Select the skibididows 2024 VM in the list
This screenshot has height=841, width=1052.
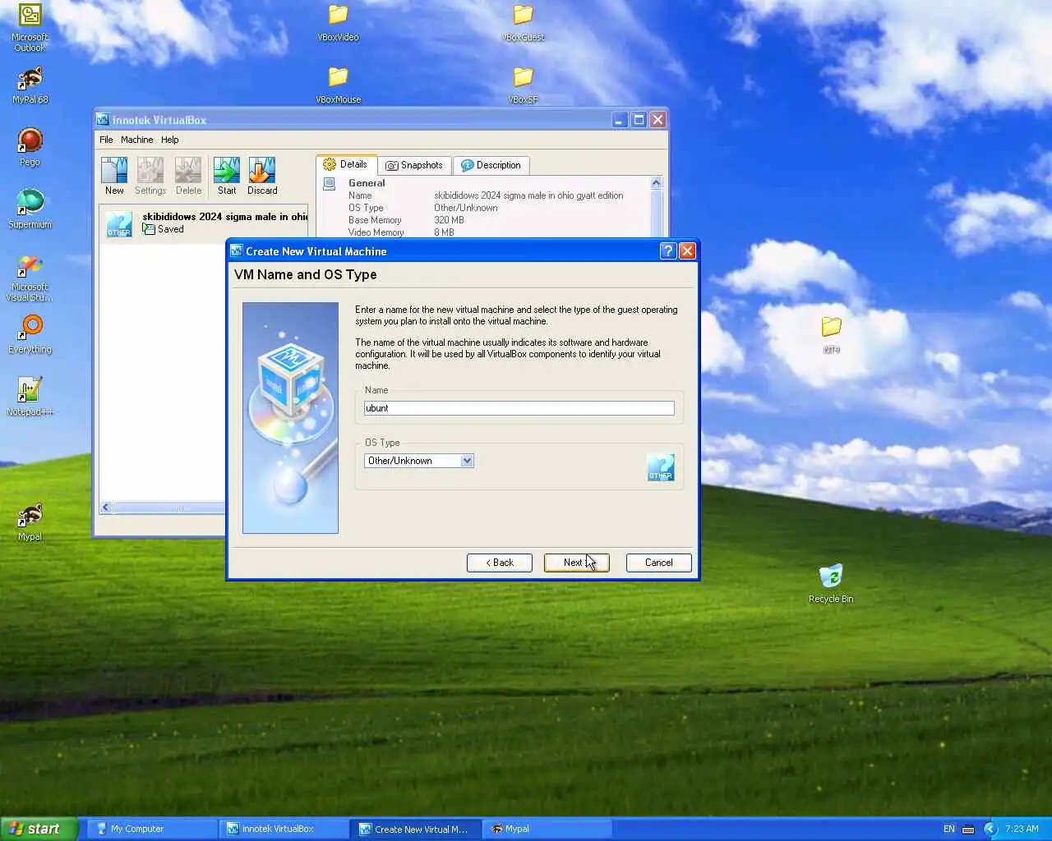tap(205, 223)
